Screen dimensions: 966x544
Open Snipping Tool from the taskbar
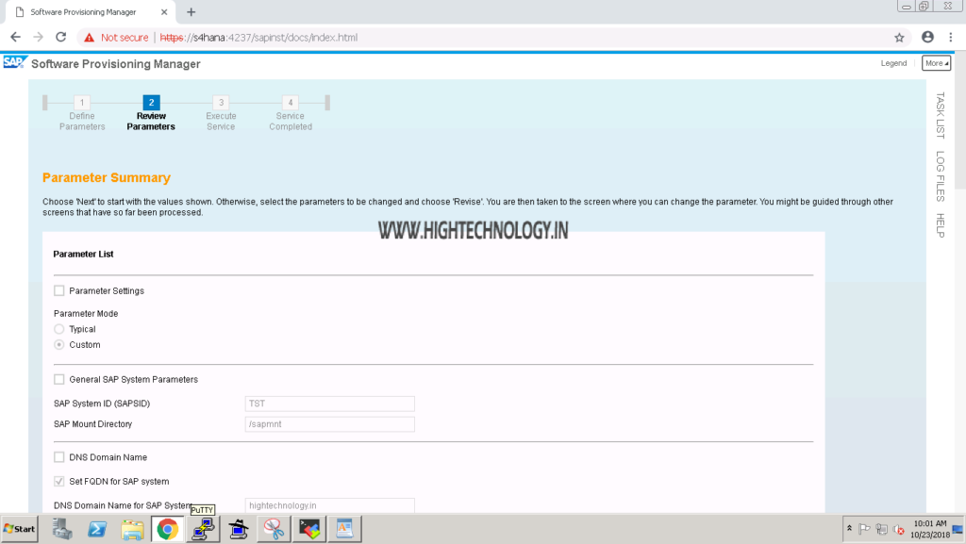pyautogui.click(x=274, y=529)
